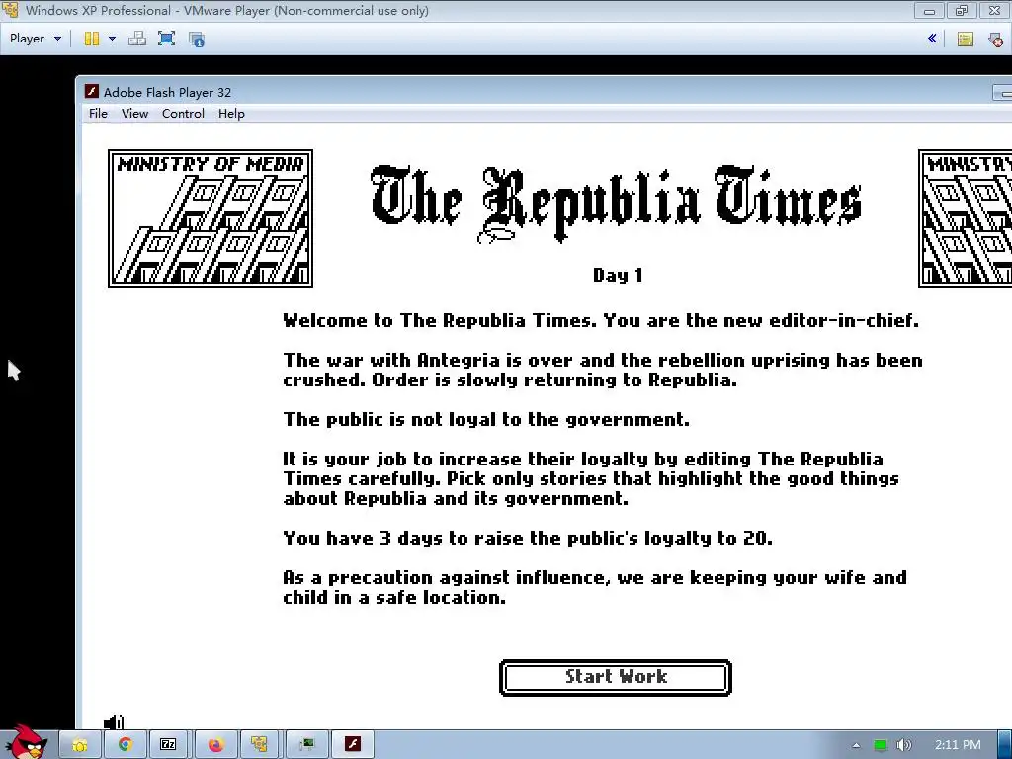Switch to VMware Player taskbar icon
Image resolution: width=1012 pixels, height=759 pixels.
[260, 745]
